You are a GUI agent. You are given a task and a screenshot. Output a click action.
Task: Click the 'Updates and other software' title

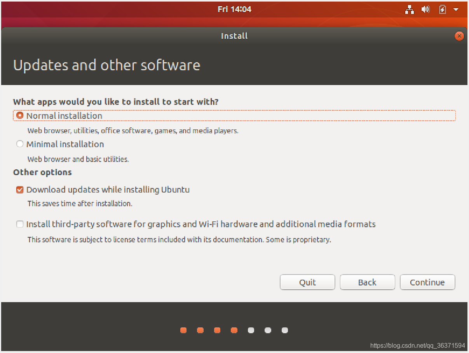click(x=107, y=65)
